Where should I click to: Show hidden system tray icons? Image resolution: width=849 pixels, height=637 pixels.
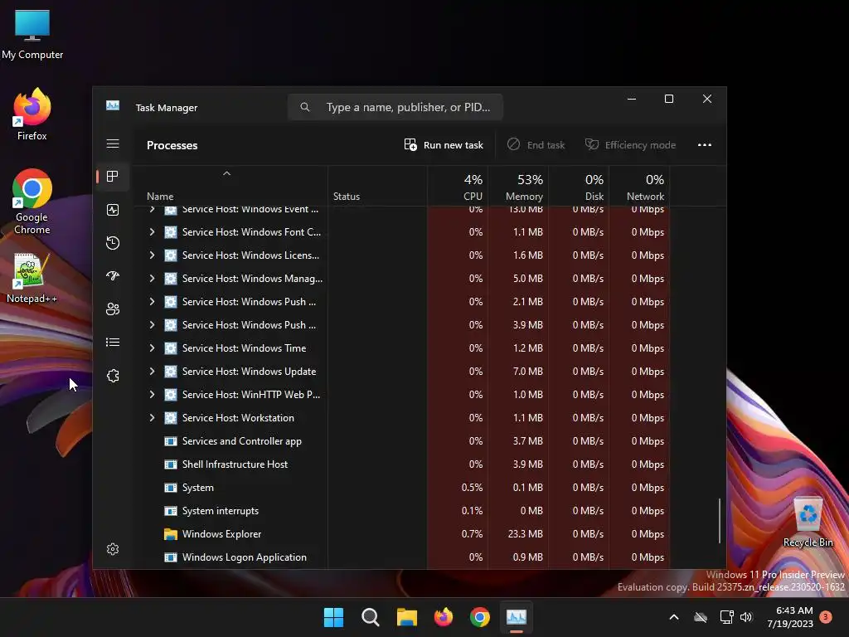(x=674, y=617)
